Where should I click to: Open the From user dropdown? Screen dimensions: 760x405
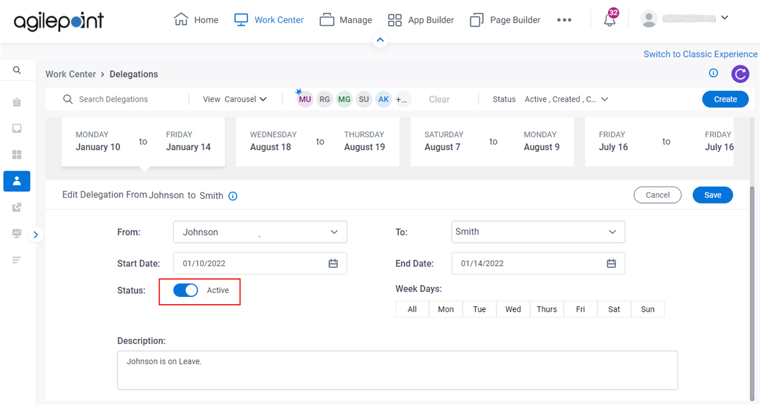tap(260, 232)
